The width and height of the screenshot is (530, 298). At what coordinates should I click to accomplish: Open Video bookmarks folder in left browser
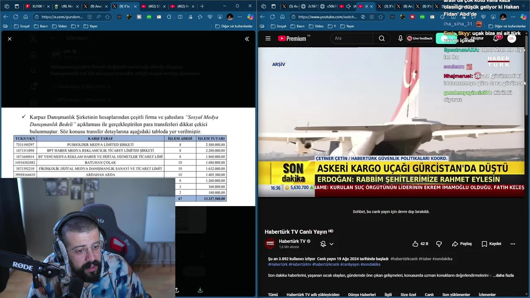click(59, 26)
